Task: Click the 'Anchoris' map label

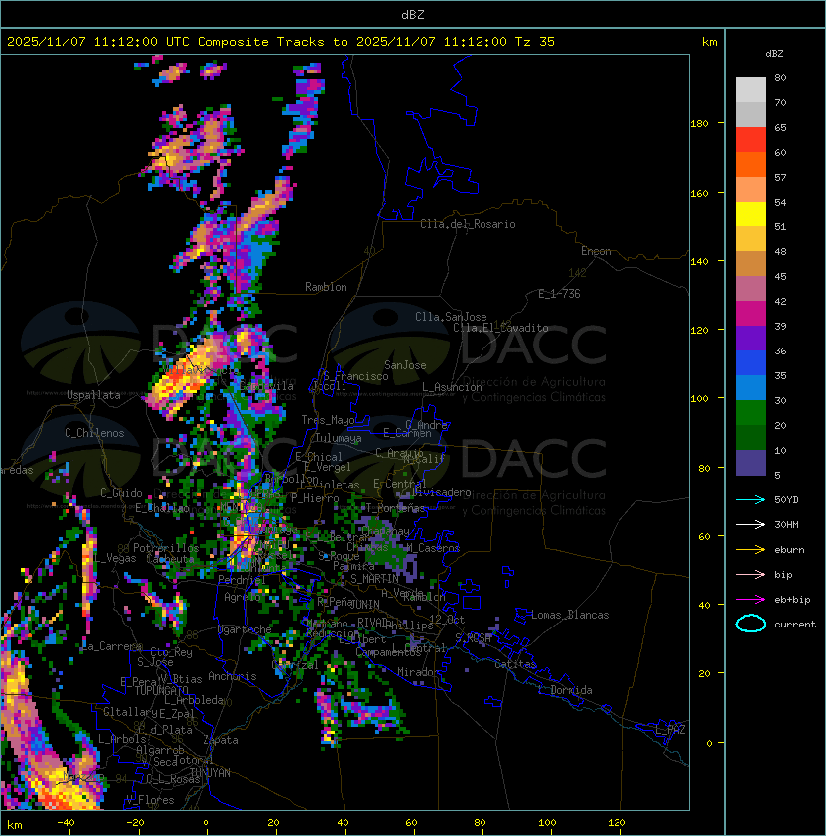Action: [x=232, y=676]
